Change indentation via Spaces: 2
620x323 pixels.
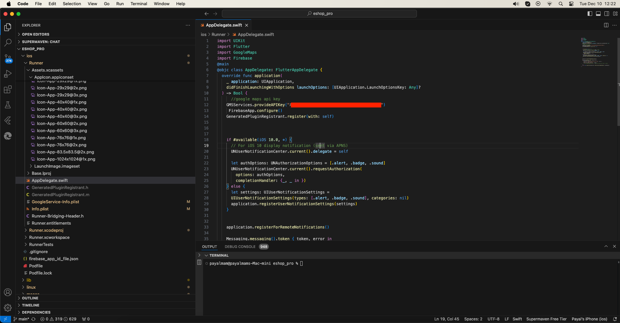pos(473,319)
